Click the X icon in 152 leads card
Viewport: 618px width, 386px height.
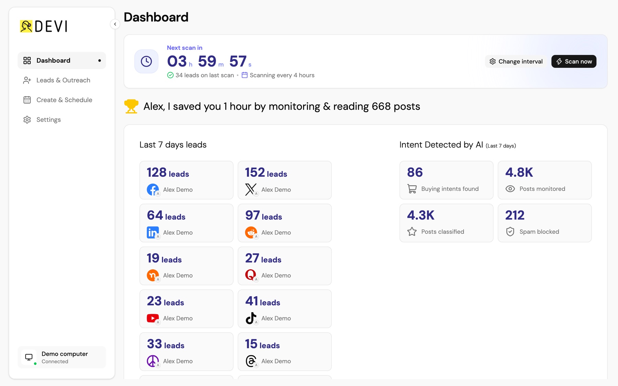251,189
